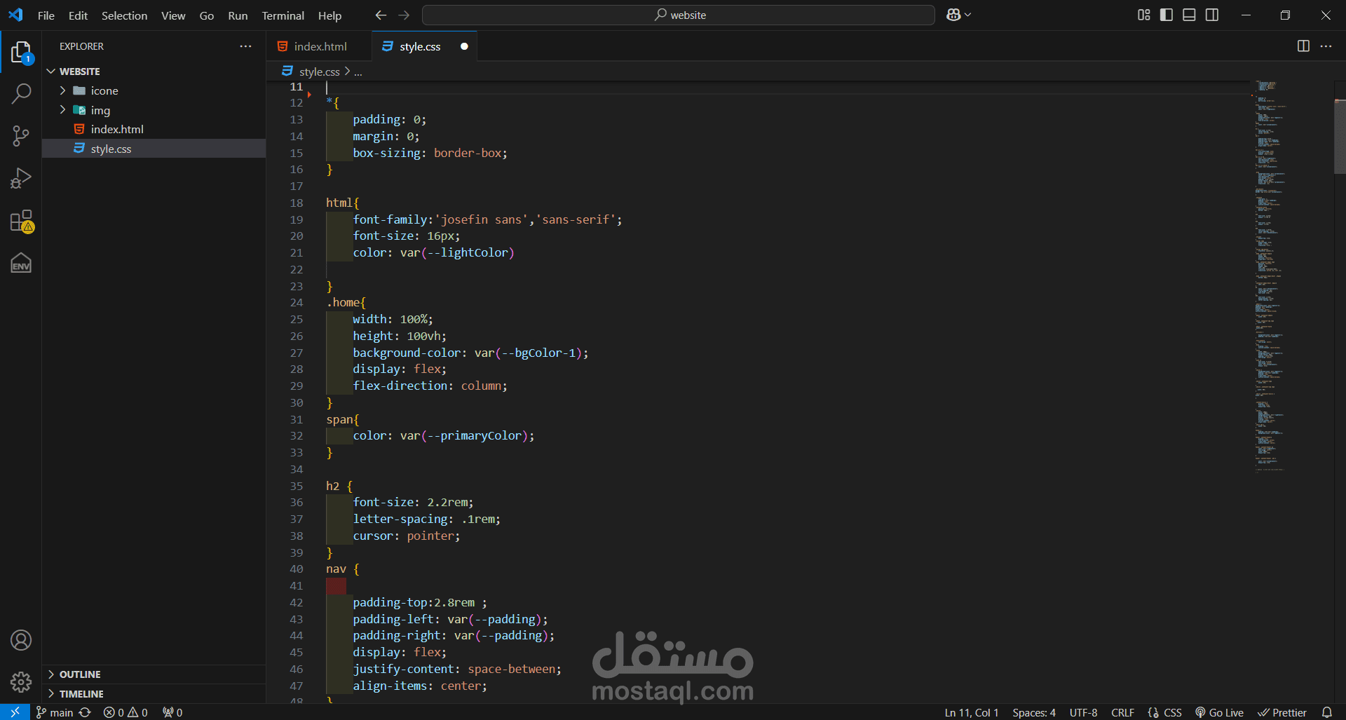Open the Explorer view in activity bar
Viewport: 1346px width, 720px height.
[x=21, y=52]
